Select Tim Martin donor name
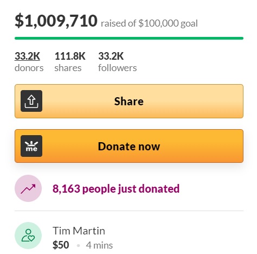This screenshot has height=254, width=257. [x=79, y=231]
